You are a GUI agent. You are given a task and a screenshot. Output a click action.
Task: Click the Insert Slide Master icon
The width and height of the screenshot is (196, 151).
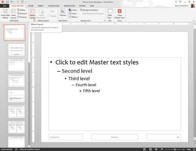(x=5, y=14)
